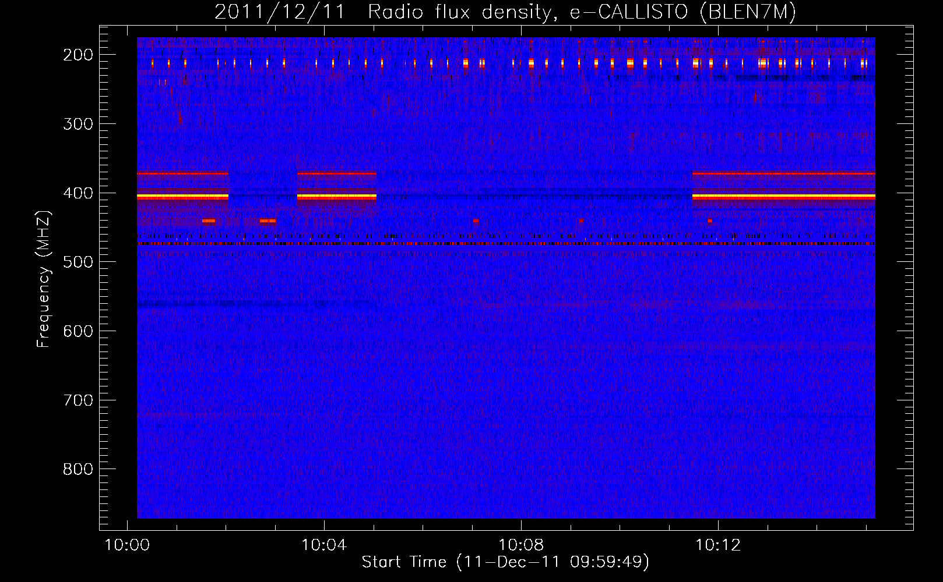943x582 pixels.
Task: Click the 'Start Time (11-Dec-11 09:59:49)' label
Action: point(505,562)
